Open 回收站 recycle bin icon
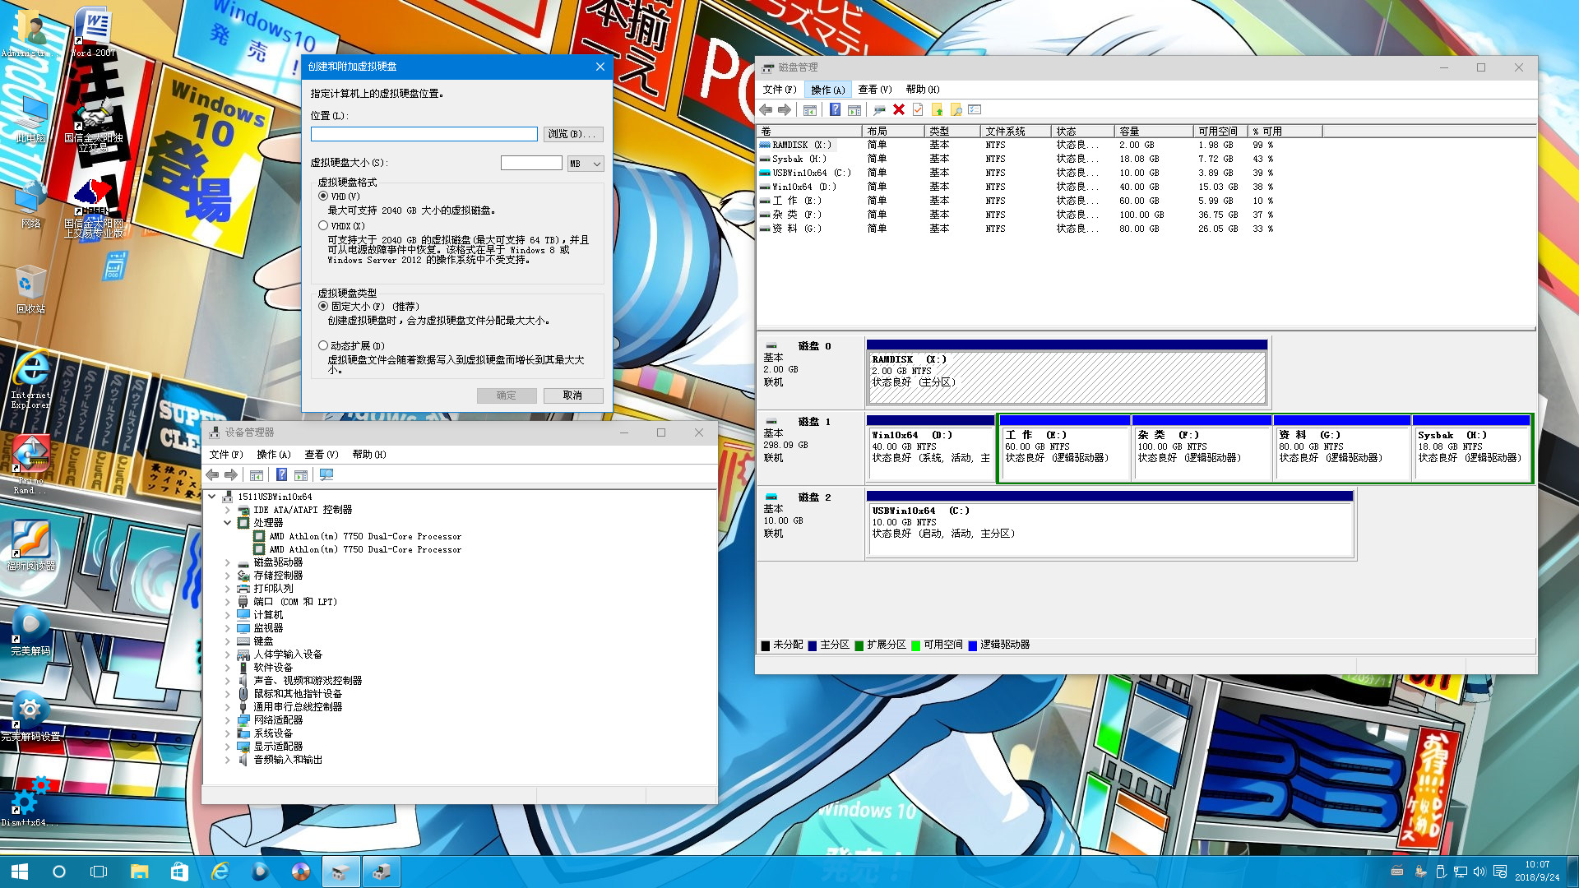The image size is (1579, 888). (31, 289)
